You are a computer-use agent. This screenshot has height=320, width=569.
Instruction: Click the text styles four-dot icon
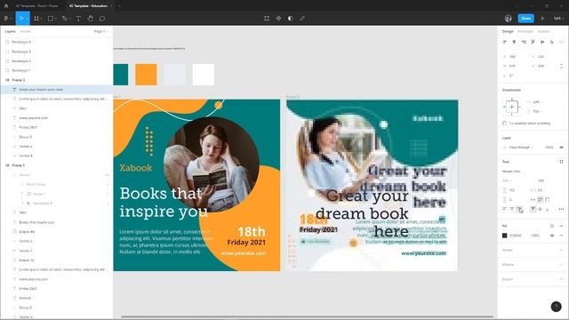[x=561, y=162]
